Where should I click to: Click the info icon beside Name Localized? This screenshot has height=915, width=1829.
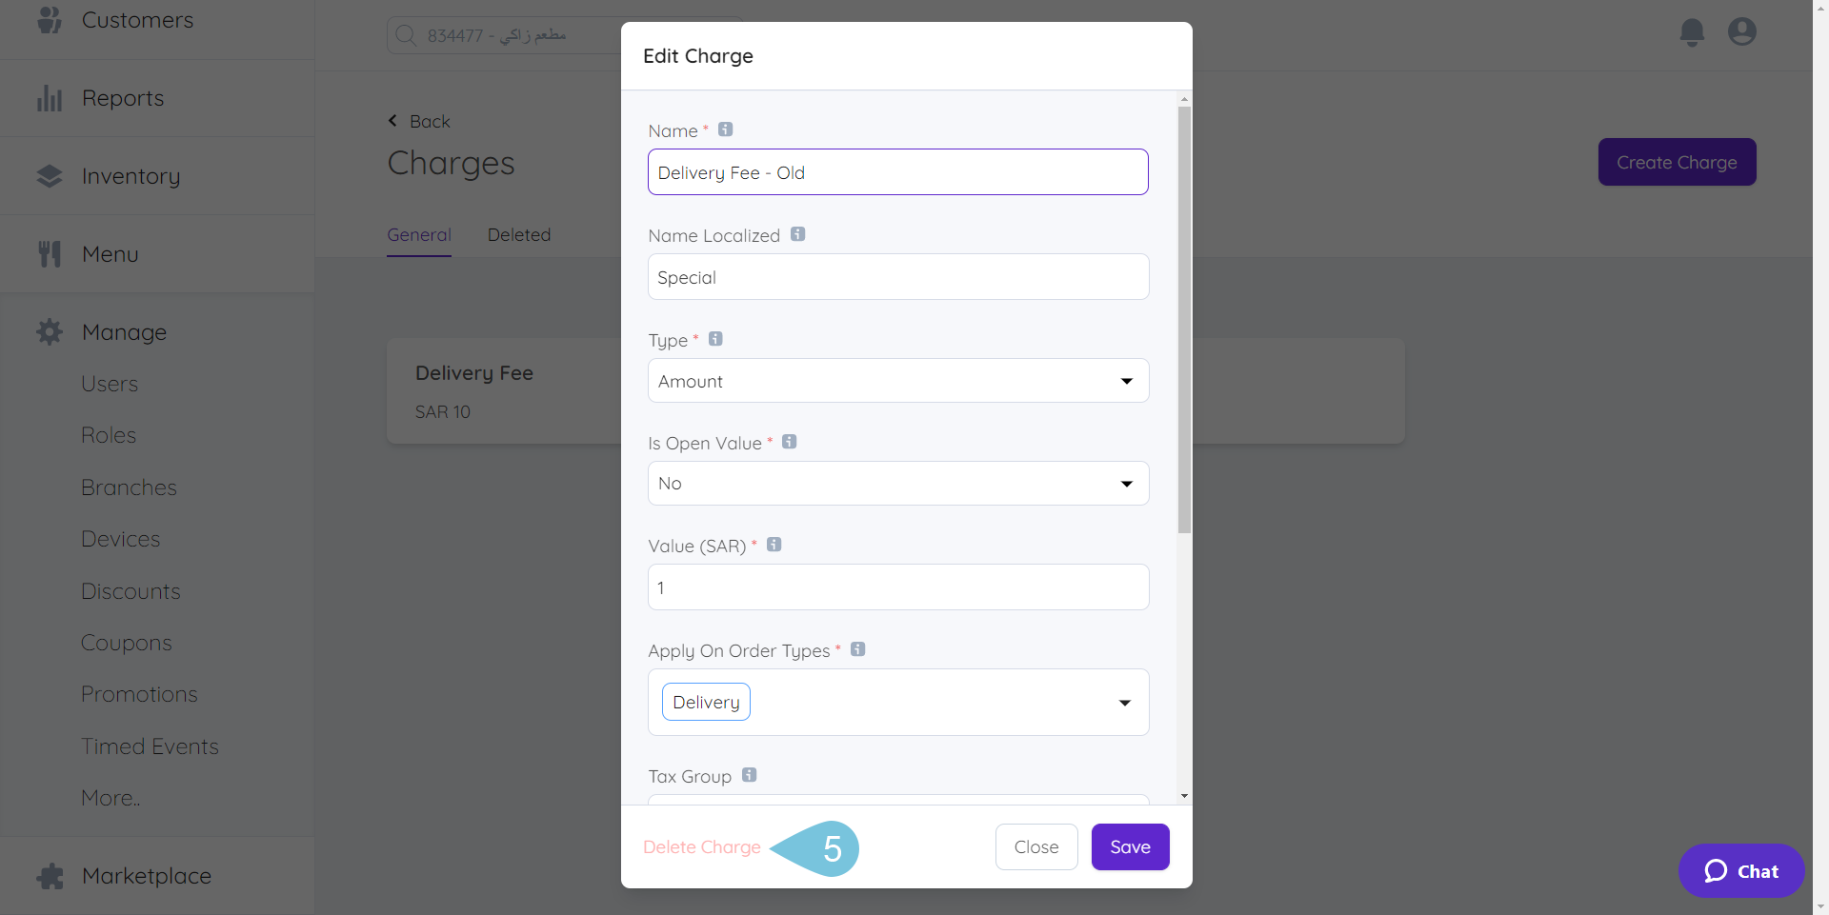pos(797,234)
